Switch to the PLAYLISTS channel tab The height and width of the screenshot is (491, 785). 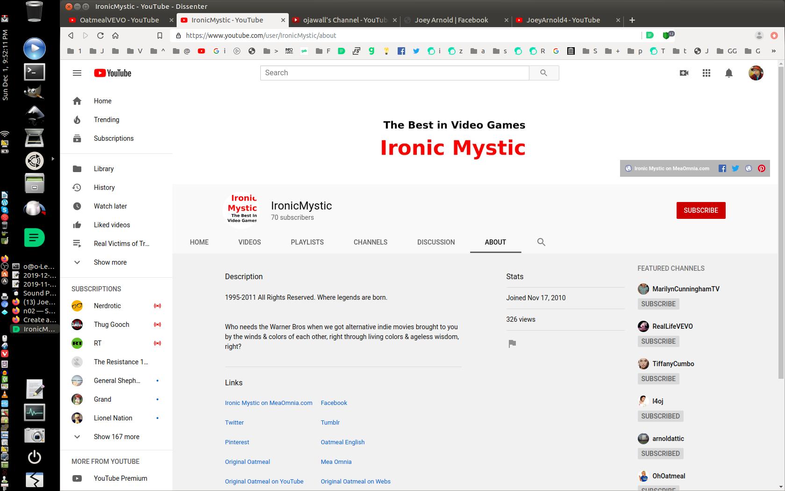[307, 242]
